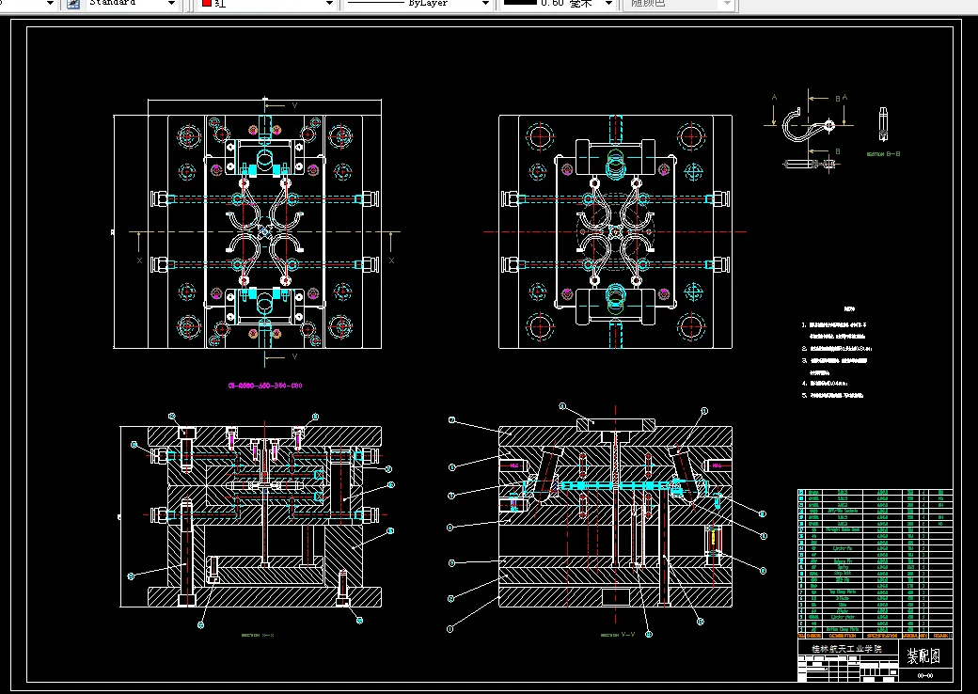
Task: Select the Top Clamp Plate entry in parts list
Action: [843, 591]
